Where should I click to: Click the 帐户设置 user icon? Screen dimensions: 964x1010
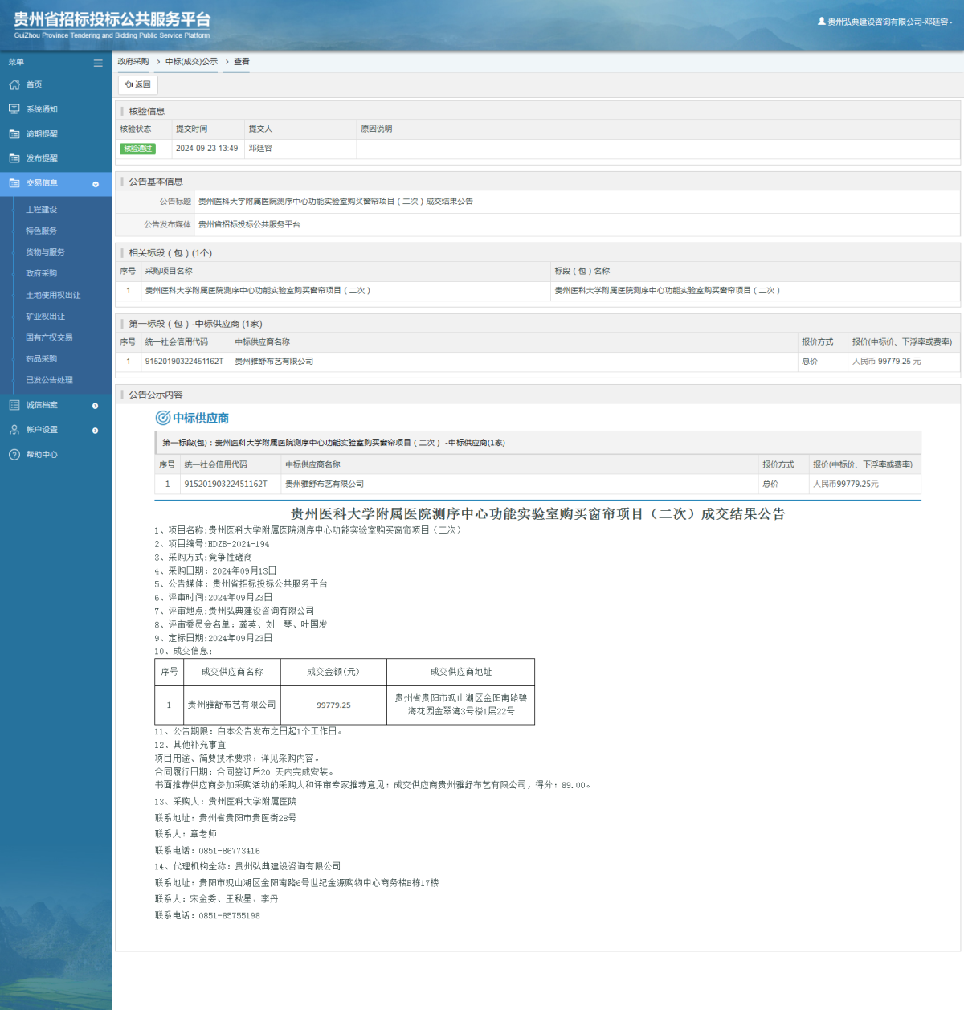click(x=14, y=430)
